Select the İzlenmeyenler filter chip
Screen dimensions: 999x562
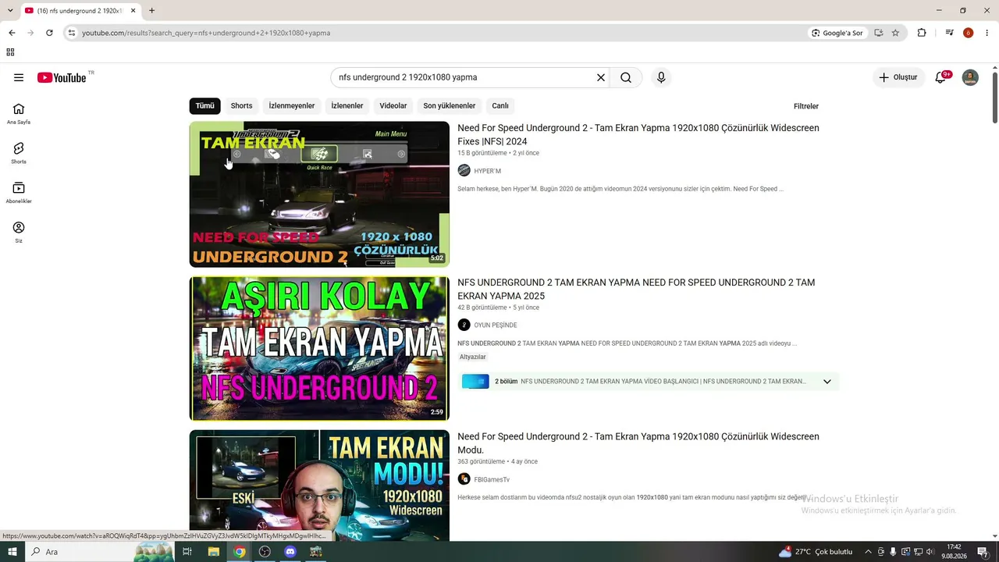coord(292,106)
